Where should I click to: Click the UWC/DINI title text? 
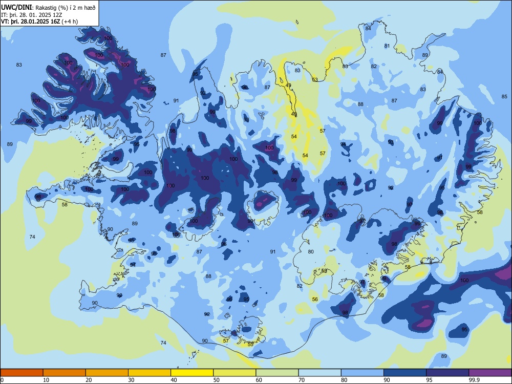(x=16, y=8)
